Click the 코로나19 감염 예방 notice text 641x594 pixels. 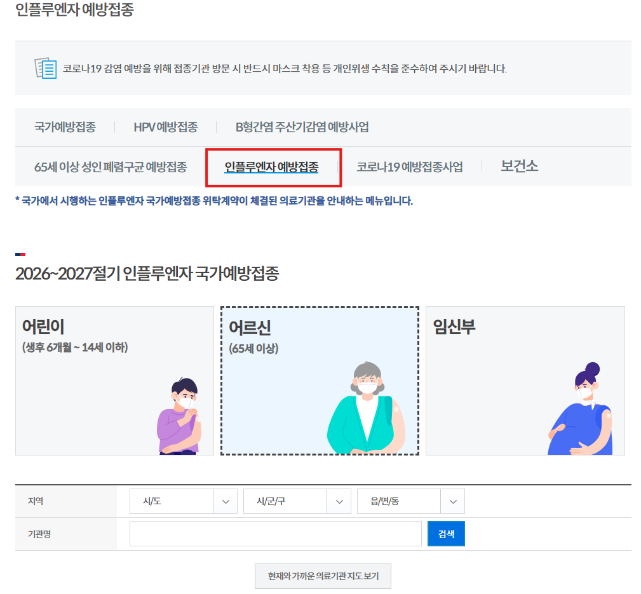pyautogui.click(x=285, y=68)
